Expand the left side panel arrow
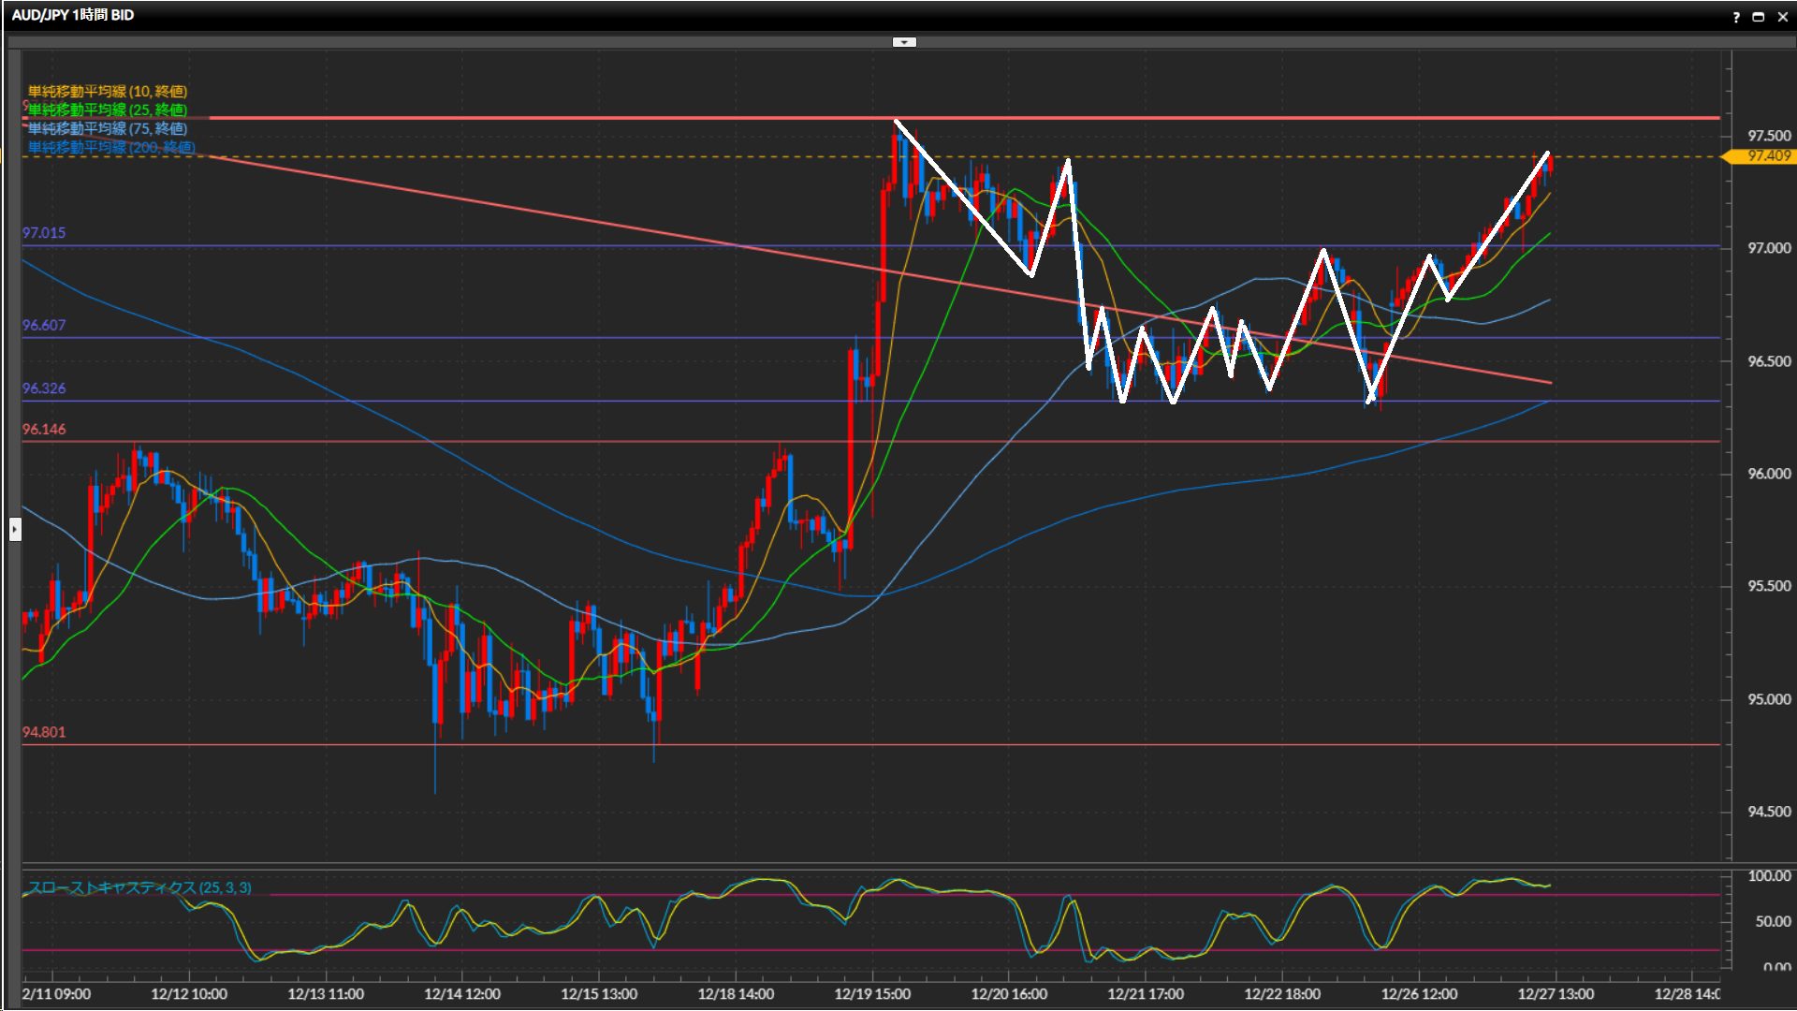This screenshot has height=1011, width=1797. click(15, 530)
